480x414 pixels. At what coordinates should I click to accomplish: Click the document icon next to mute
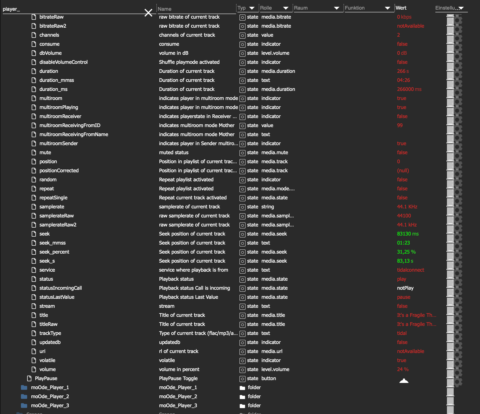point(34,152)
